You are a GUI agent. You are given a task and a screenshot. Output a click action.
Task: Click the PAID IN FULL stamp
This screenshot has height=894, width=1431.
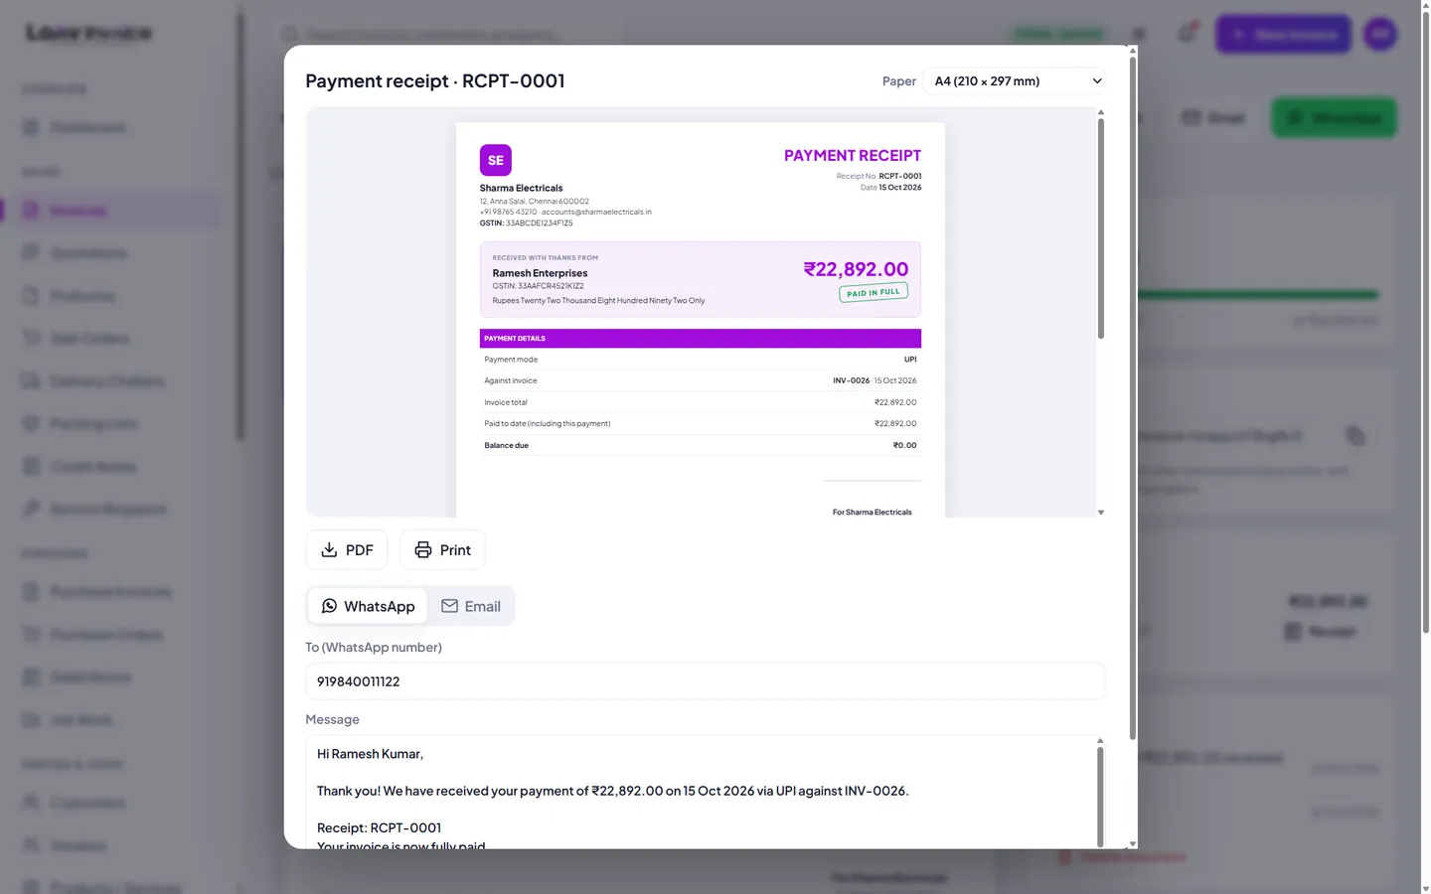coord(874,293)
